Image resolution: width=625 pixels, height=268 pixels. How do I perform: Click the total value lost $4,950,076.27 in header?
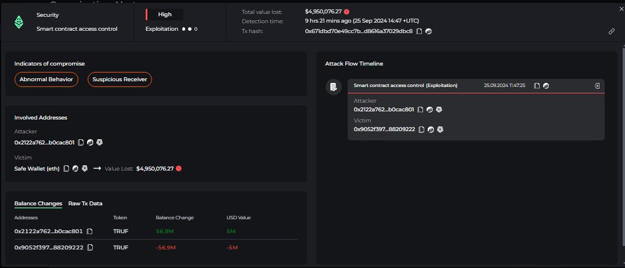pyautogui.click(x=323, y=12)
